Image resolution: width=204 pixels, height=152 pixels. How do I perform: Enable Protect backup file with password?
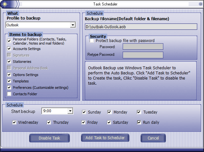click(x=92, y=40)
